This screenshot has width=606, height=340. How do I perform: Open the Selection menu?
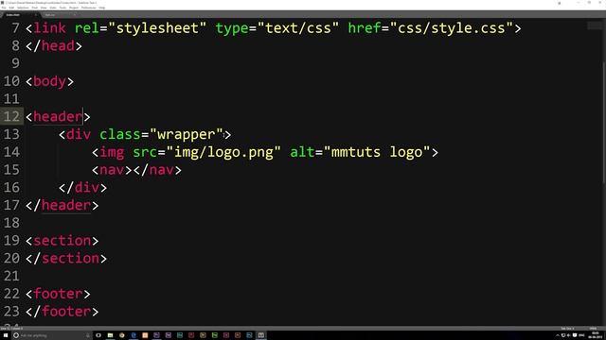click(x=23, y=8)
